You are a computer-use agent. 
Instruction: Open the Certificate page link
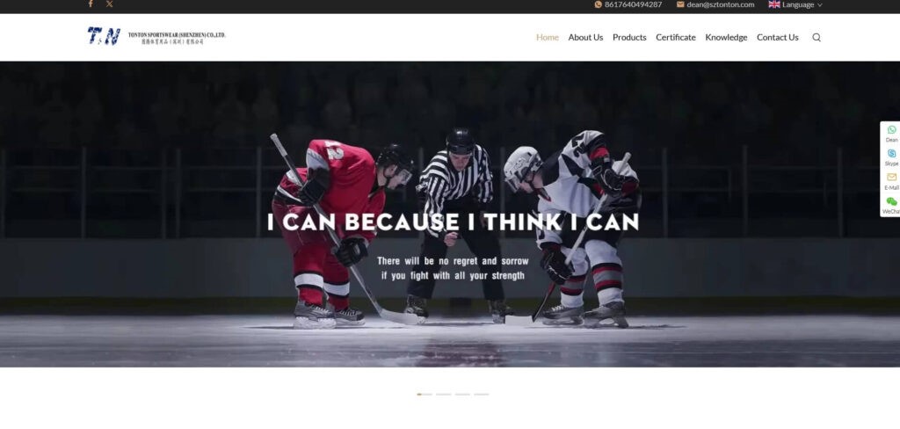tap(676, 37)
